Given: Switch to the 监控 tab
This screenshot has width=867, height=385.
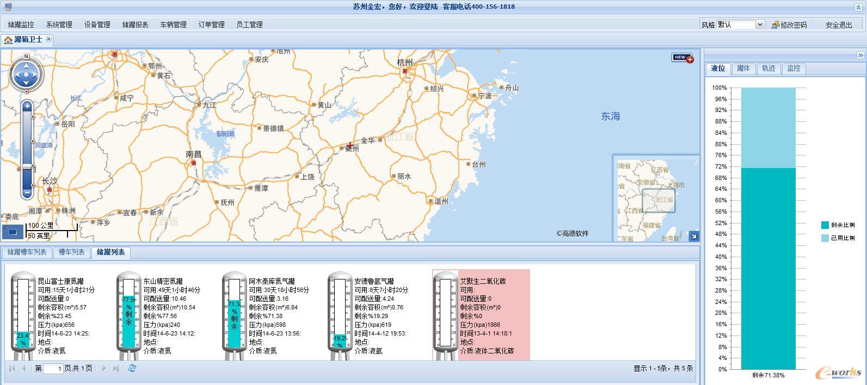Looking at the screenshot, I should (x=794, y=69).
